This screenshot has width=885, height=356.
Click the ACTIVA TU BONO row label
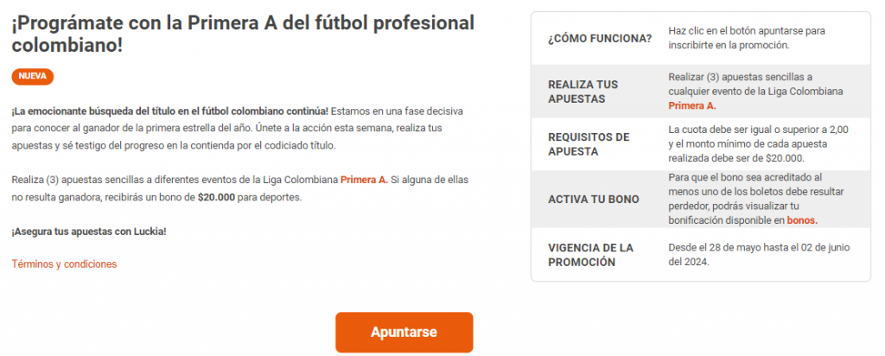click(x=594, y=199)
